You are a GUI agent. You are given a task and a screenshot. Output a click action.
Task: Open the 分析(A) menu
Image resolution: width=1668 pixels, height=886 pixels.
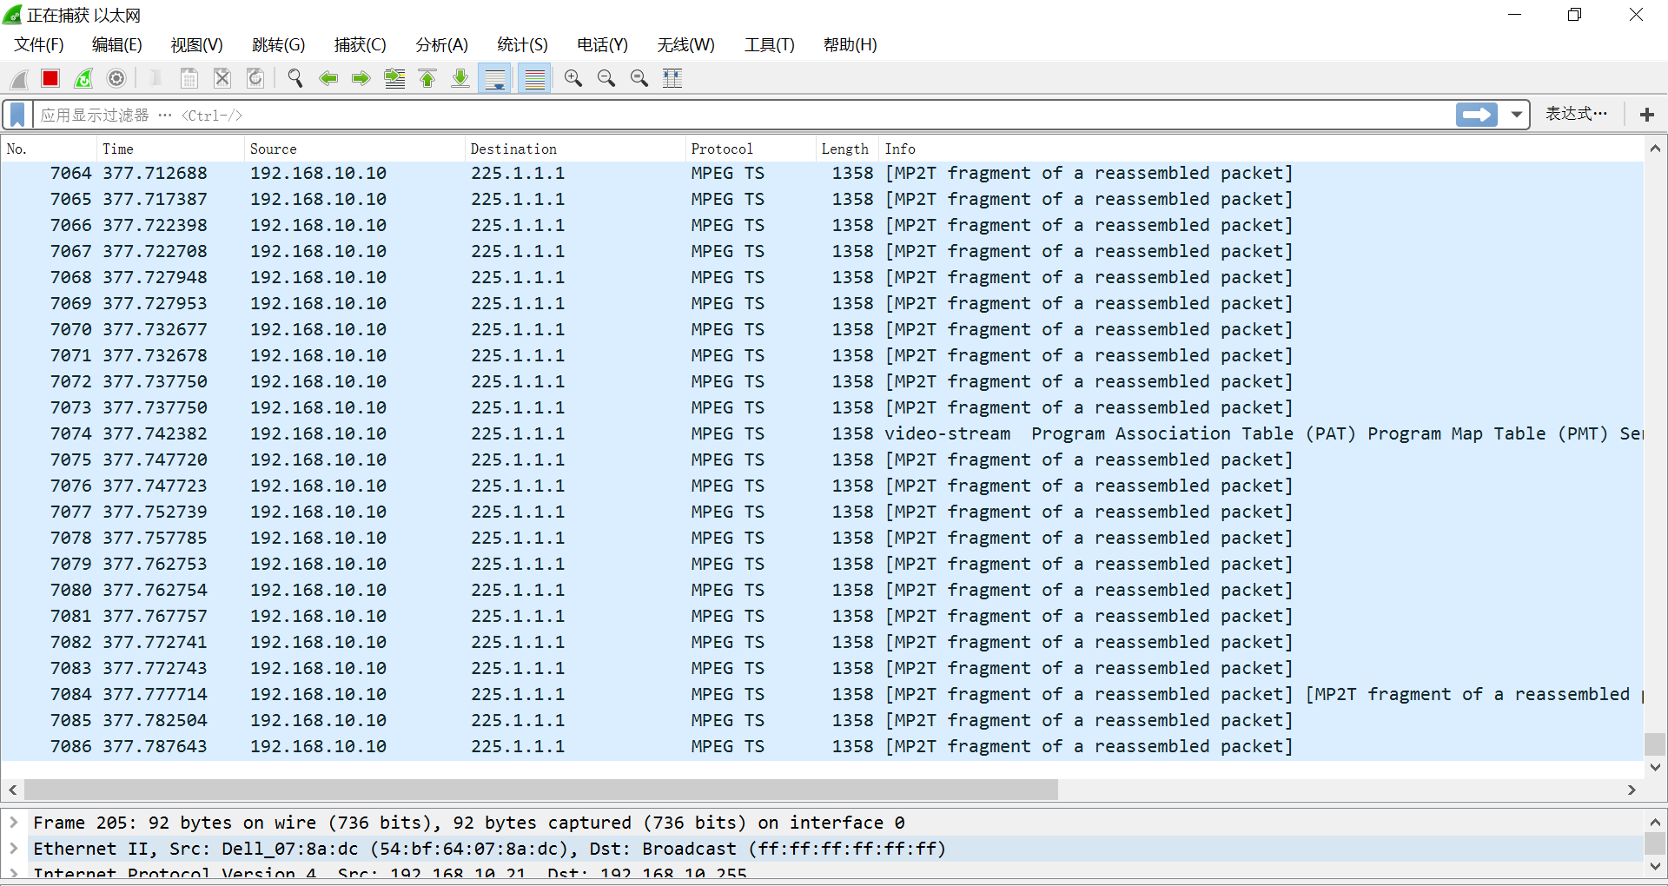tap(442, 45)
